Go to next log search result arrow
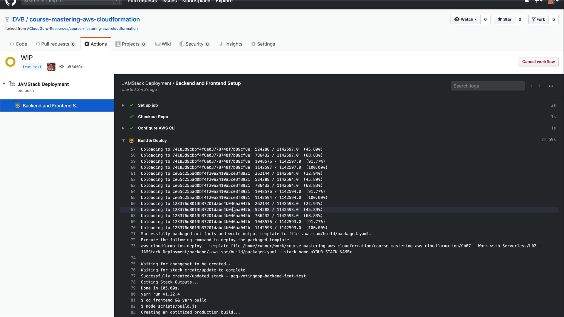 [539, 86]
